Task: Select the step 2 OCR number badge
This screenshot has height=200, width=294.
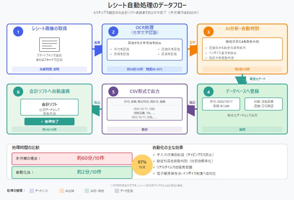Action: [x=113, y=32]
